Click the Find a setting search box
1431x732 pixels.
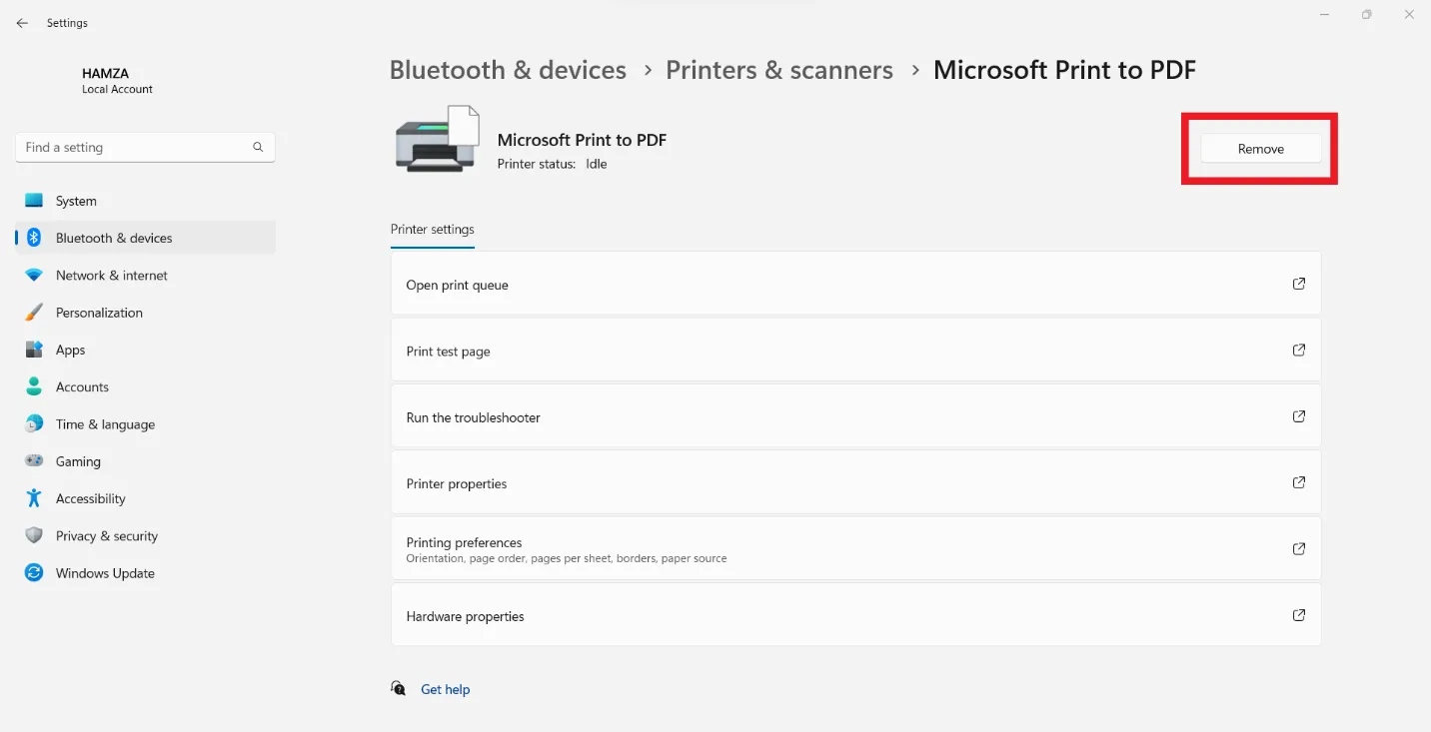pyautogui.click(x=145, y=147)
